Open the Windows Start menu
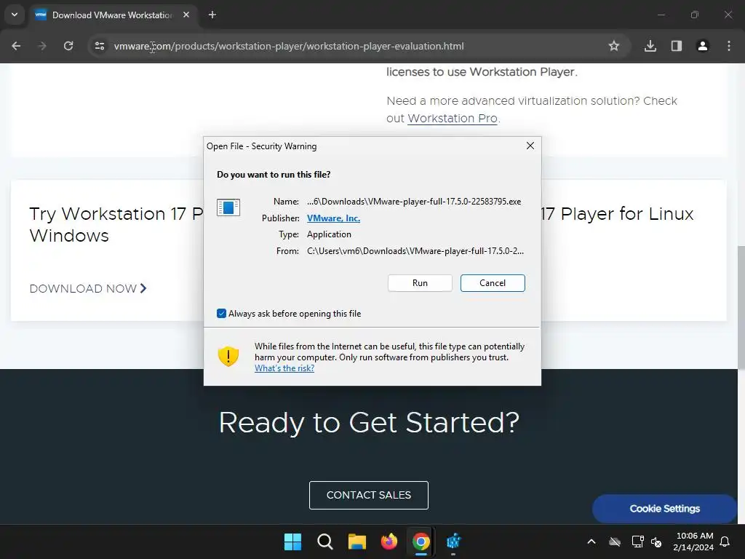Viewport: 745px width, 559px height. coord(292,542)
